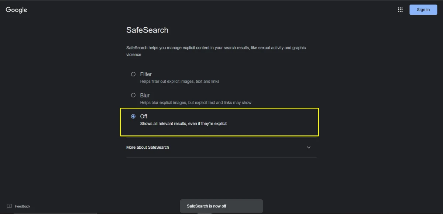Click the Filter option label

(x=146, y=74)
